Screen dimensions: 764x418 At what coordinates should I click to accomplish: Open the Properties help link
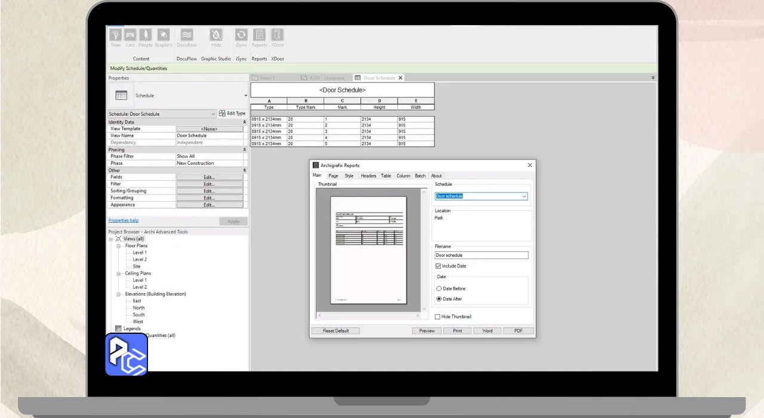pyautogui.click(x=124, y=221)
